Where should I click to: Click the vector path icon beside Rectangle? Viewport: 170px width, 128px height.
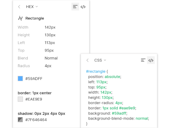click(x=20, y=18)
